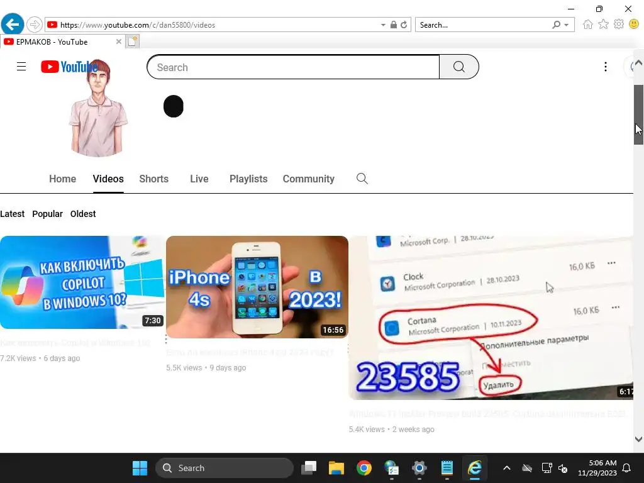Click '7.2K views • 6 days ago' text
This screenshot has width=644, height=483.
[40, 358]
